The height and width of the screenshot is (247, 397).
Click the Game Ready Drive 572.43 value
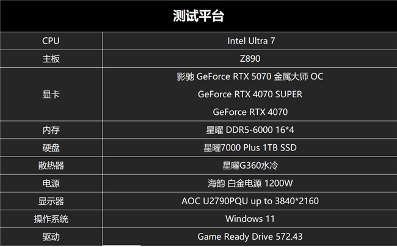click(250, 237)
